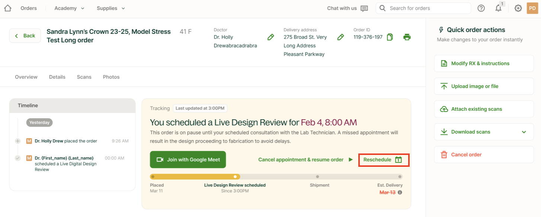Open the Chat with us message icon
Viewport: 541px width, 217px height.
364,8
